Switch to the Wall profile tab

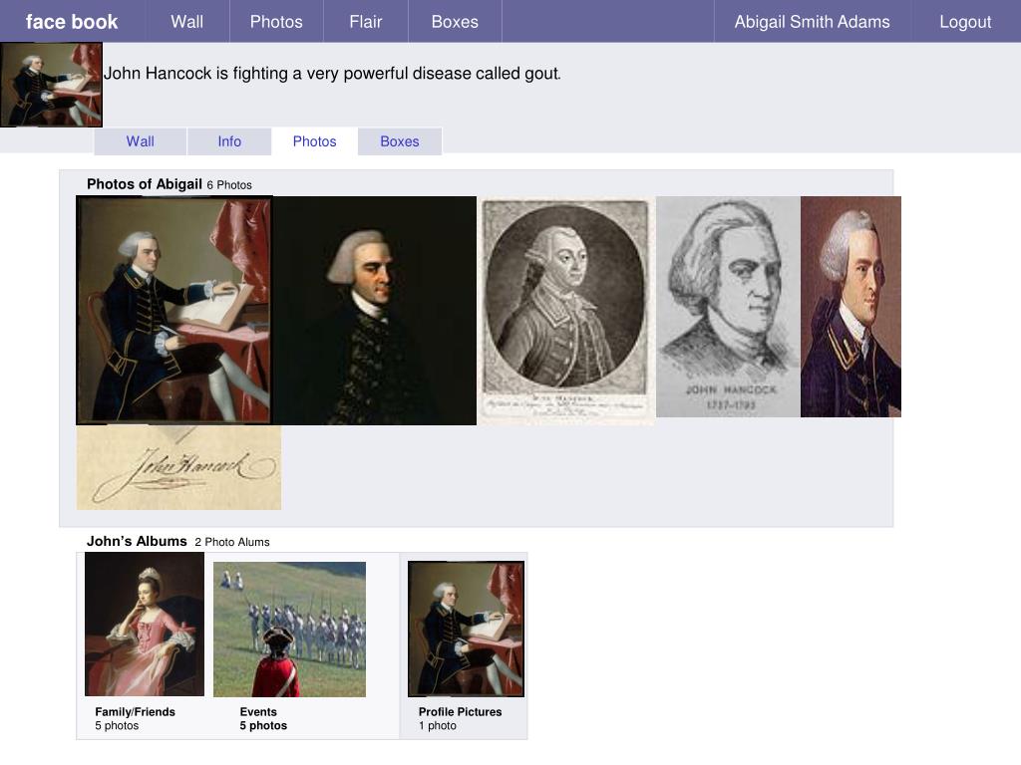pos(140,141)
